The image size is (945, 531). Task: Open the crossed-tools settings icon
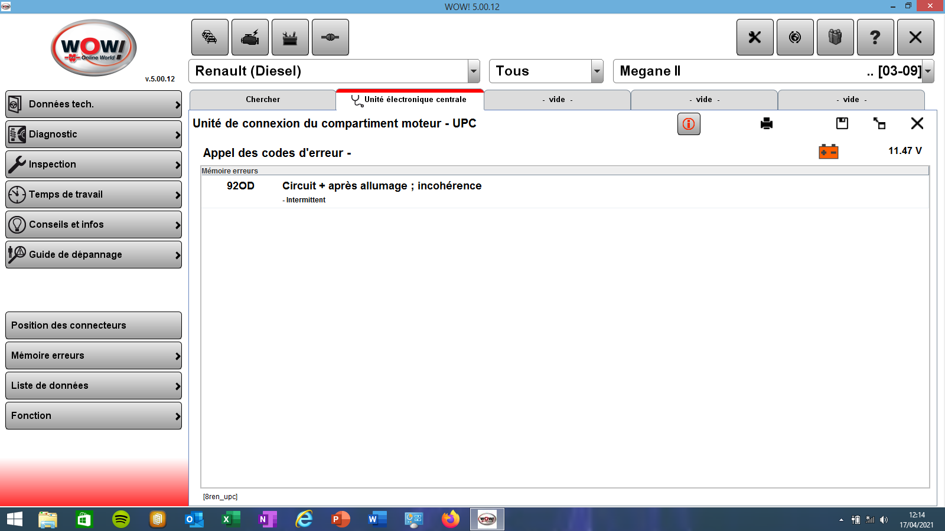click(x=755, y=37)
